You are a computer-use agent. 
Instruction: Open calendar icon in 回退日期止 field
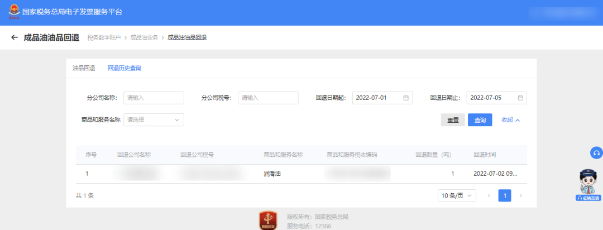click(x=520, y=98)
